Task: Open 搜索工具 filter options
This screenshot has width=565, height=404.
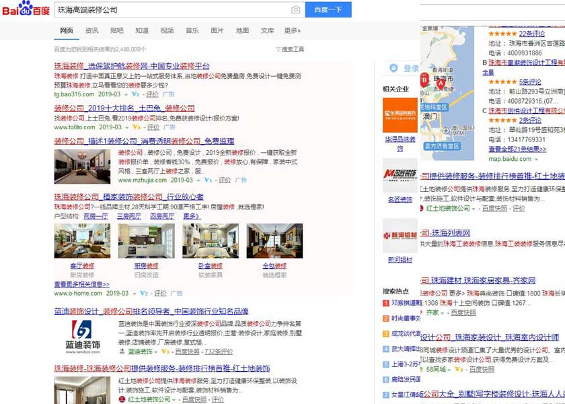Action: tap(290, 49)
